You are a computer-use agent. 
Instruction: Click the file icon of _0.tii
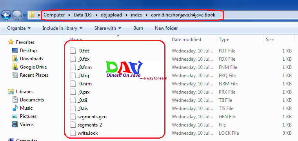(x=73, y=100)
